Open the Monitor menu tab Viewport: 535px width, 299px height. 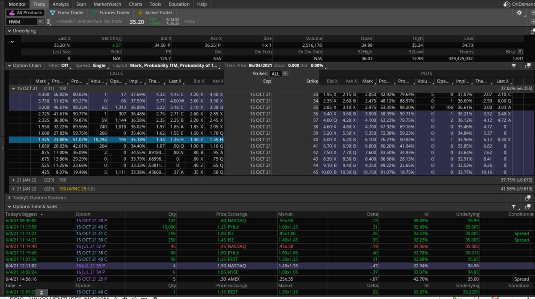pos(17,4)
